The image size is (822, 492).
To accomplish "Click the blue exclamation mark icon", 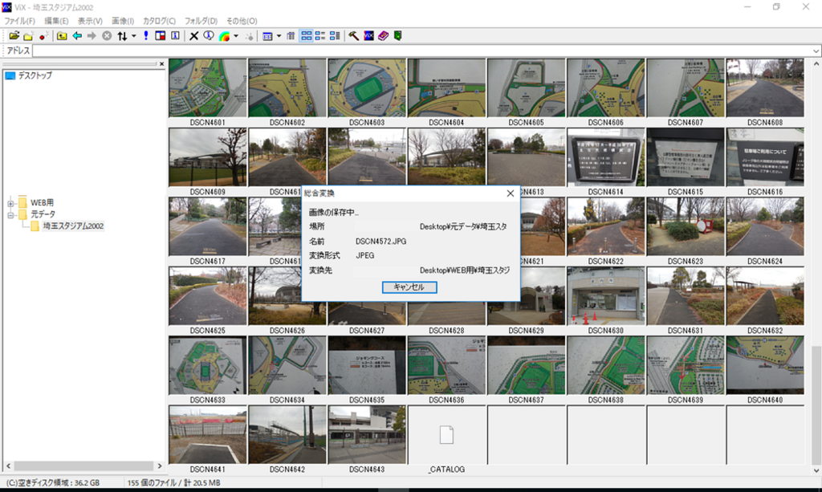I will (146, 35).
